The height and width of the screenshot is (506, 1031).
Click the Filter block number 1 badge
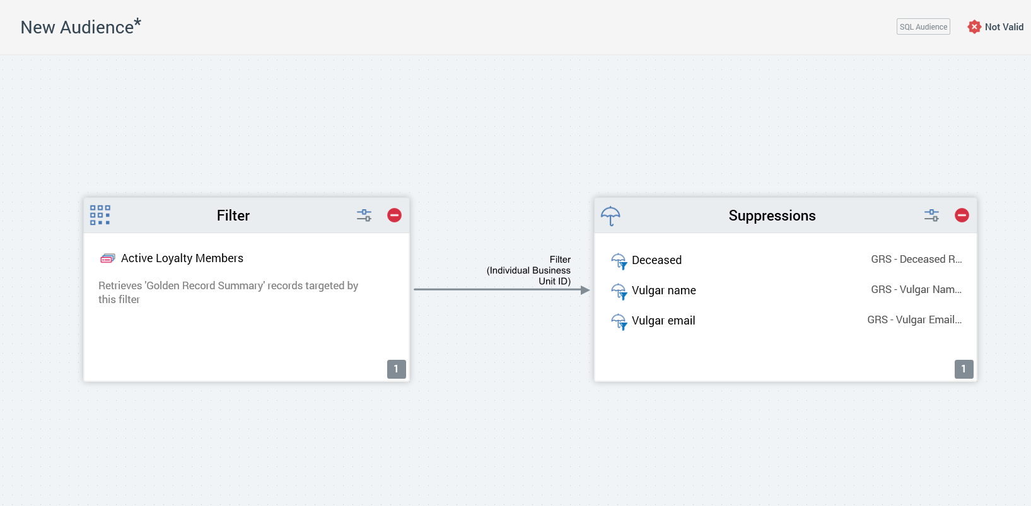[x=396, y=369]
